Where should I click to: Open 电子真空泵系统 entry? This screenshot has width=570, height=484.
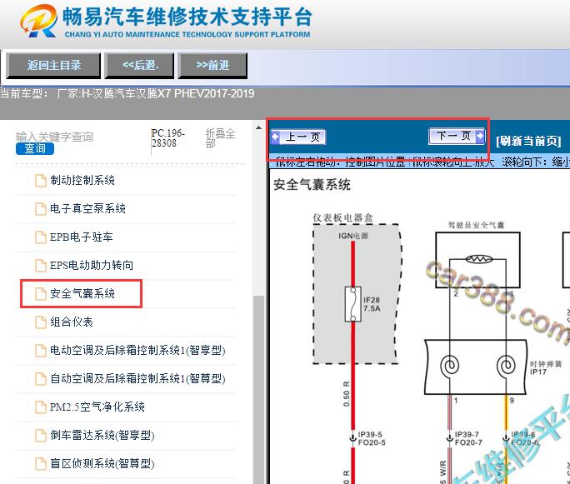pos(88,208)
